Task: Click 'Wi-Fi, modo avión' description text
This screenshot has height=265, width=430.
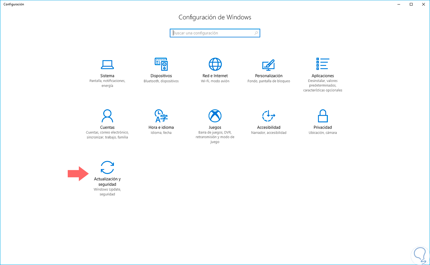Action: tap(215, 81)
